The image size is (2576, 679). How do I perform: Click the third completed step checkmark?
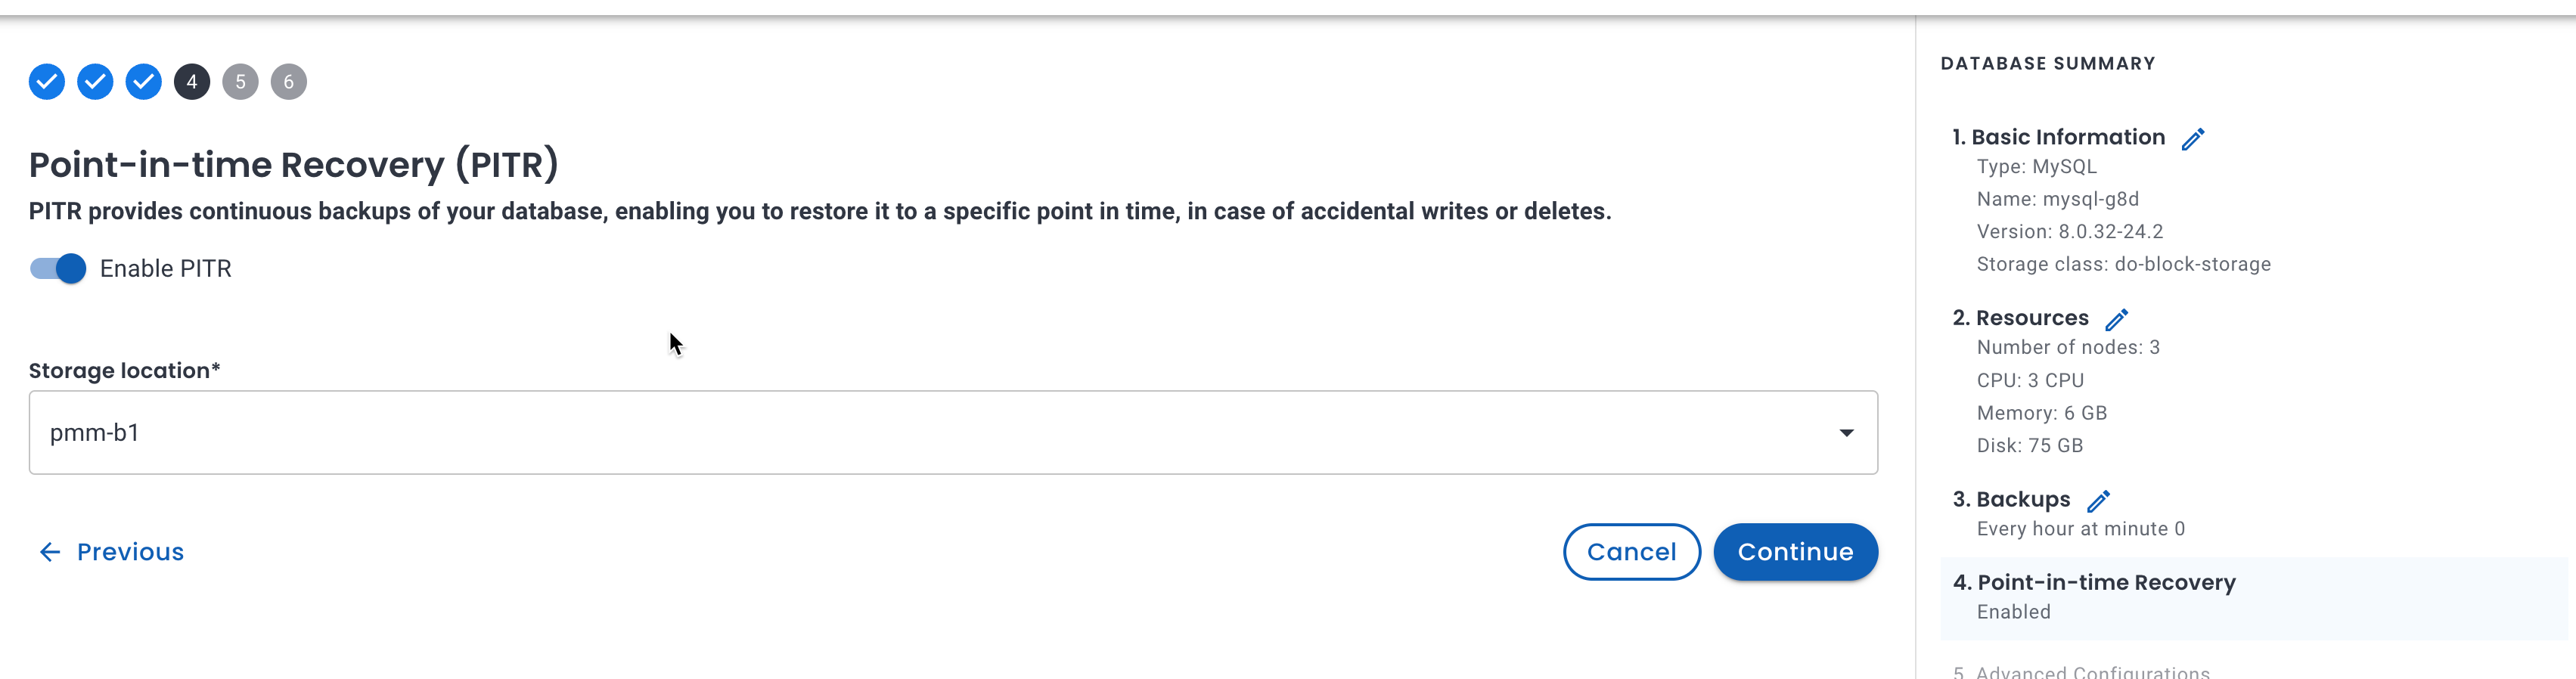(x=143, y=81)
